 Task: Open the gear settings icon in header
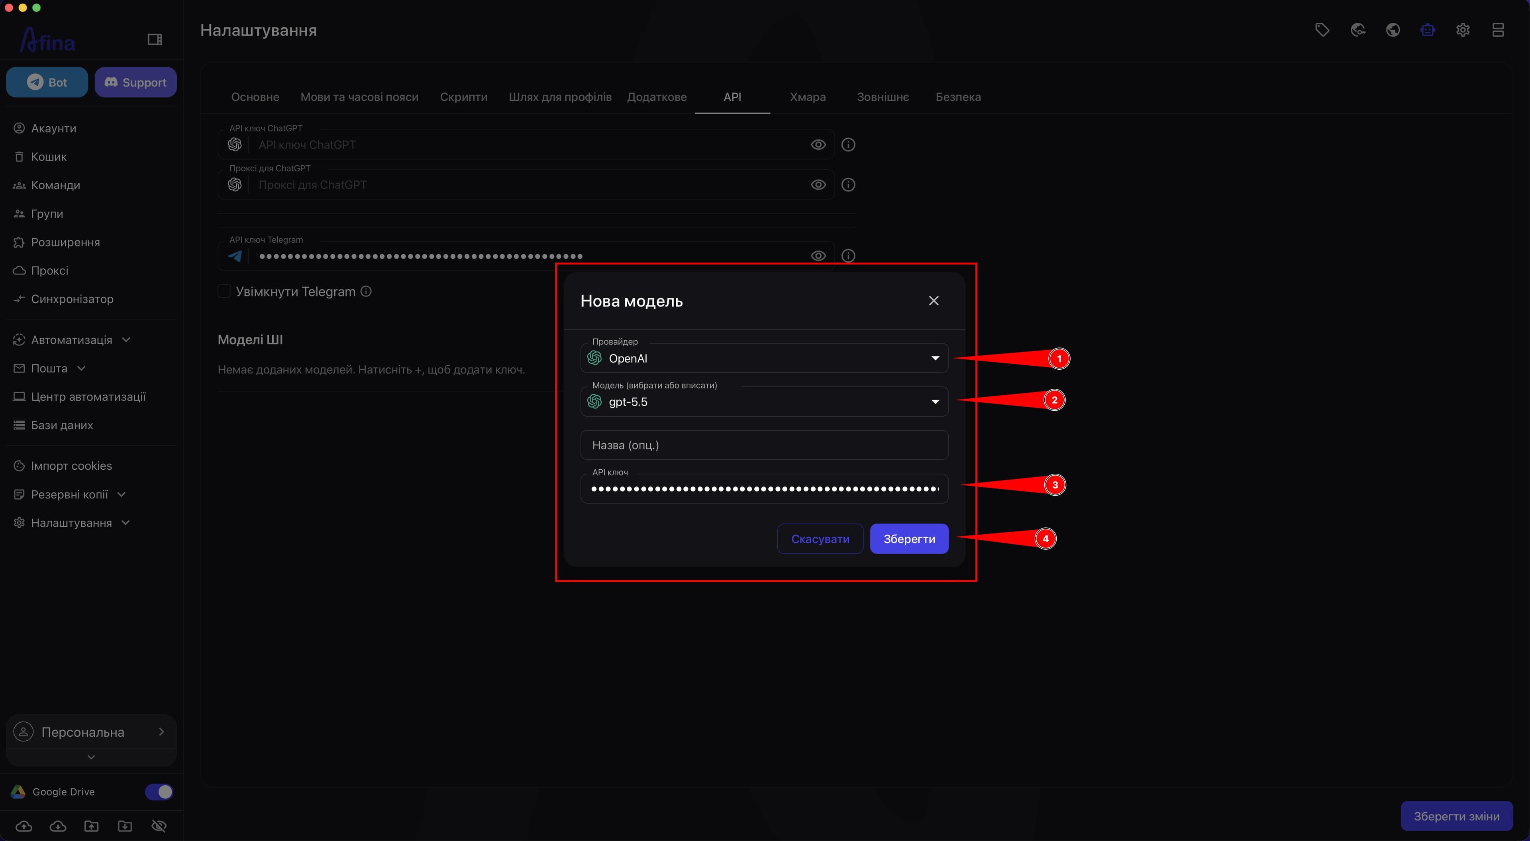1463,30
